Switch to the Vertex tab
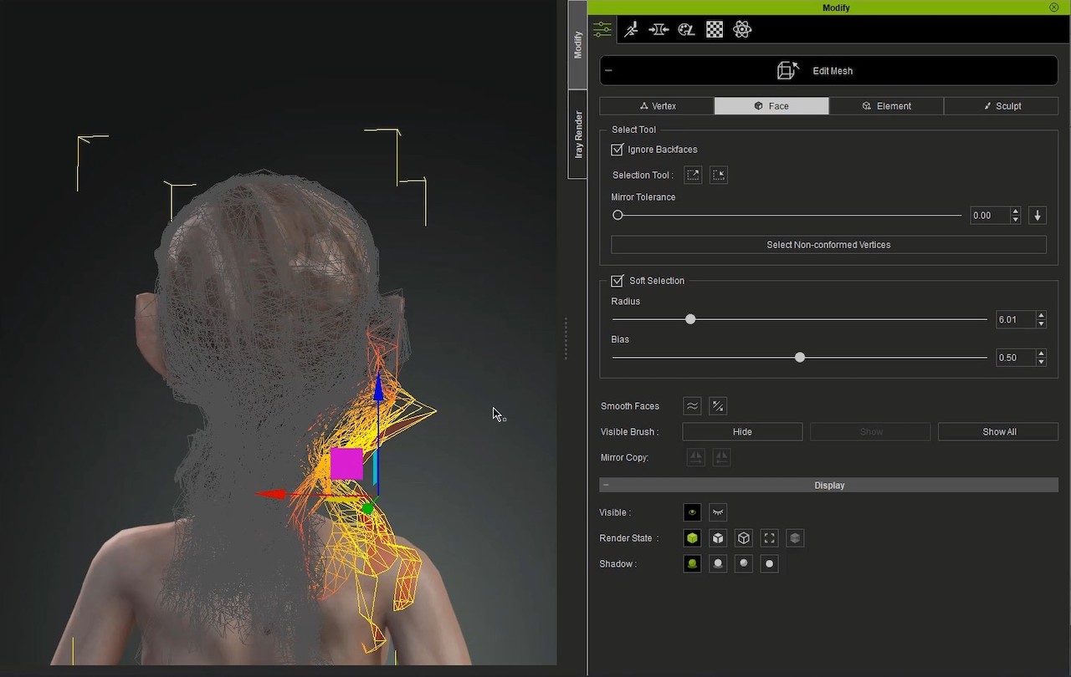Screen dimensions: 1071x677 [657, 106]
